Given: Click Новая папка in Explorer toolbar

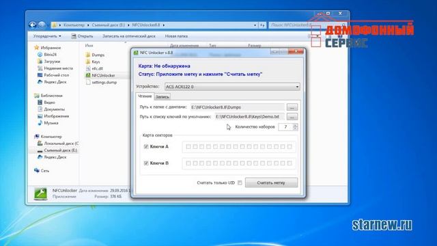Looking at the screenshot, I should 176,36.
